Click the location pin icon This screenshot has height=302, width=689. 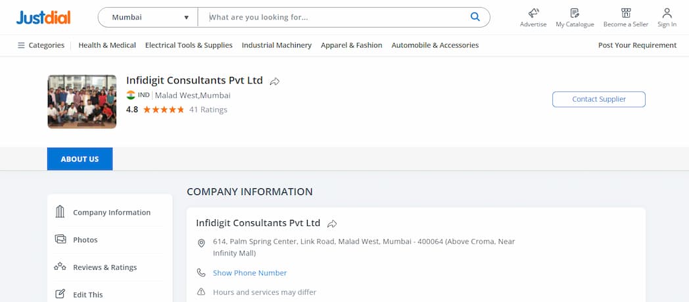[x=201, y=243]
